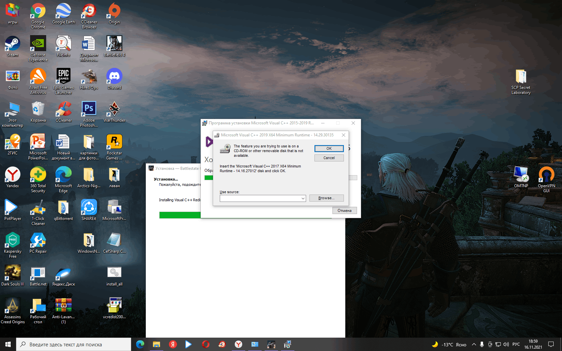Select the Microsoft Edge desktop shortcut
Screen dimensions: 562x351
click(64, 180)
